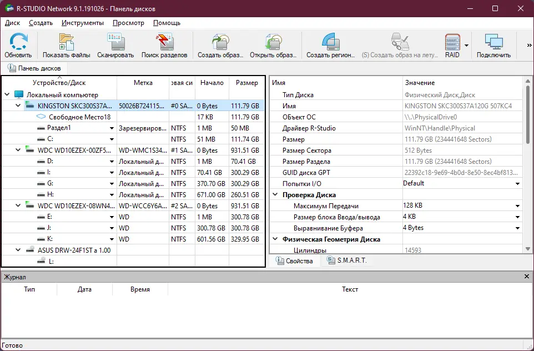The width and height of the screenshot is (534, 351).
Task: Open dropdown arrow for partition D:
Action: 112,162
